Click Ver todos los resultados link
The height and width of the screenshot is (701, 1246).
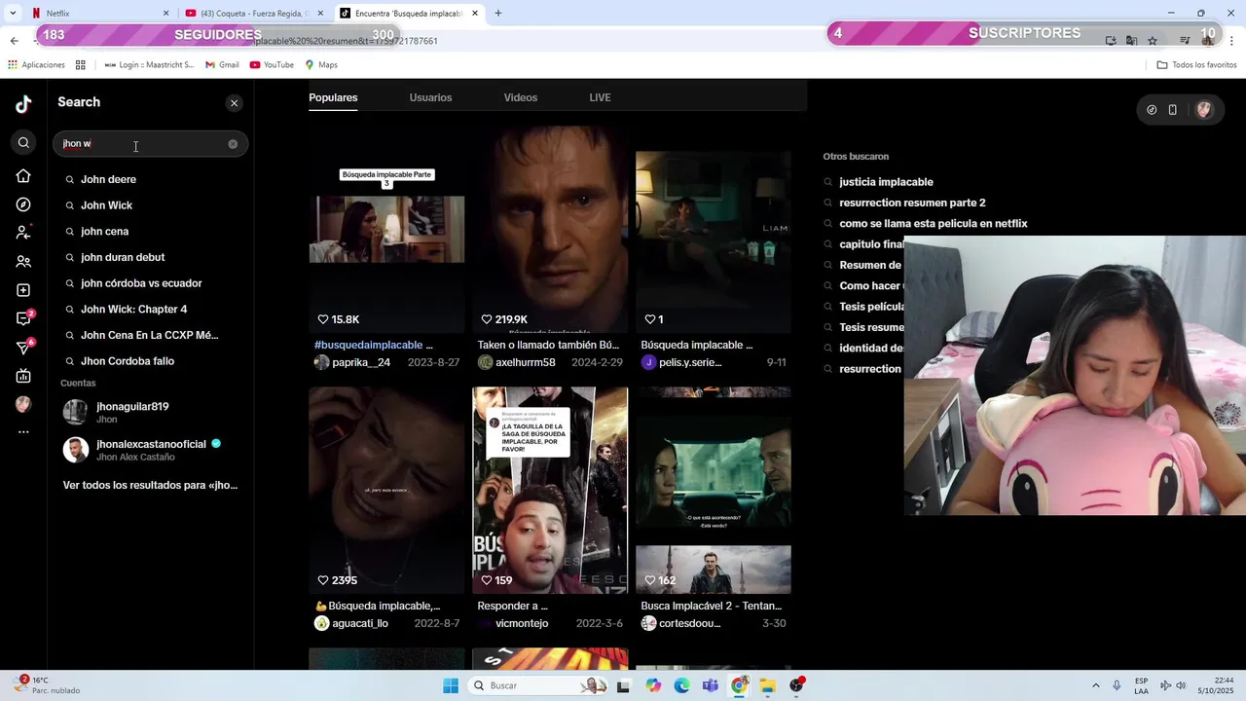150,485
